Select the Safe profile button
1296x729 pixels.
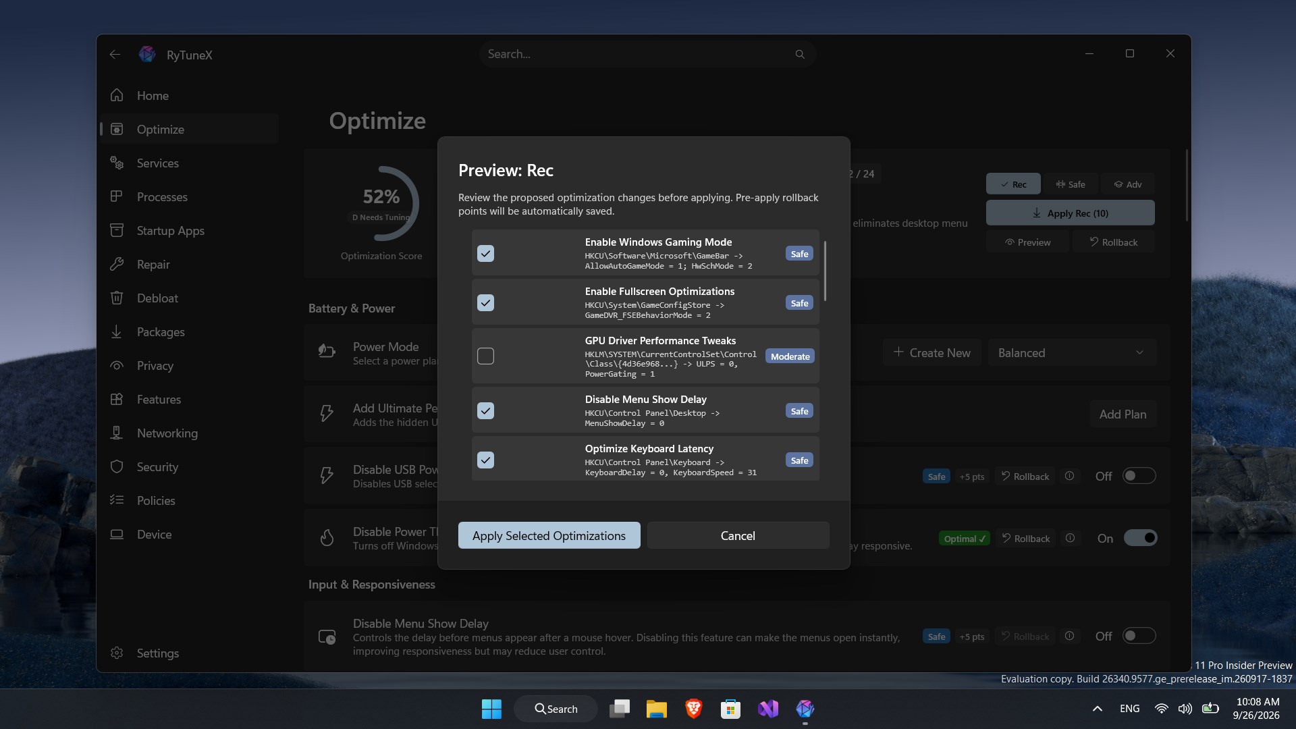click(1071, 184)
